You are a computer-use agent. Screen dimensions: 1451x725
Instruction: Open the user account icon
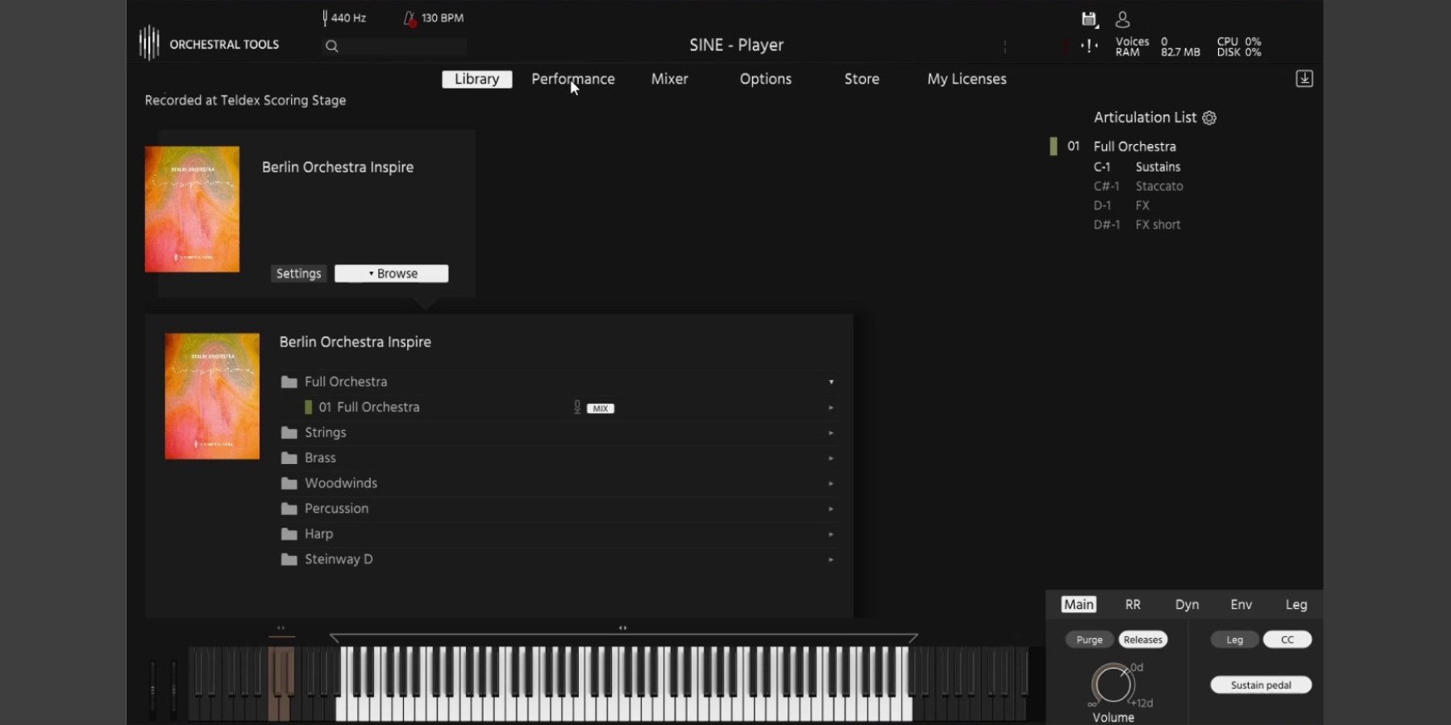click(1122, 19)
